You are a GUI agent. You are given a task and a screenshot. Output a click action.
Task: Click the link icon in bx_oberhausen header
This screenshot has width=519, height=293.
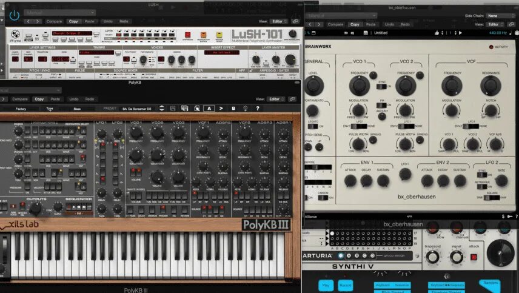click(511, 24)
